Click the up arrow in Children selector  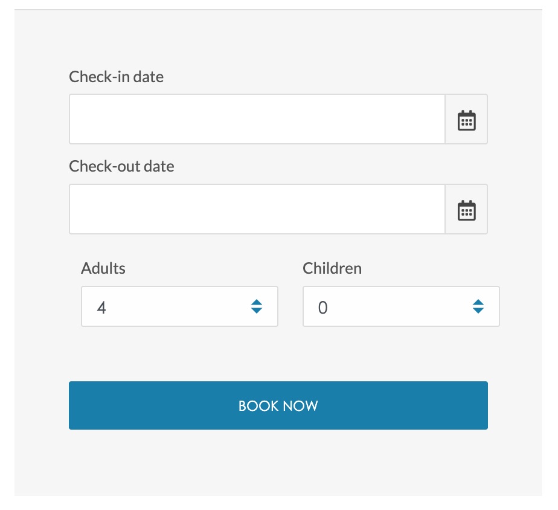(478, 302)
